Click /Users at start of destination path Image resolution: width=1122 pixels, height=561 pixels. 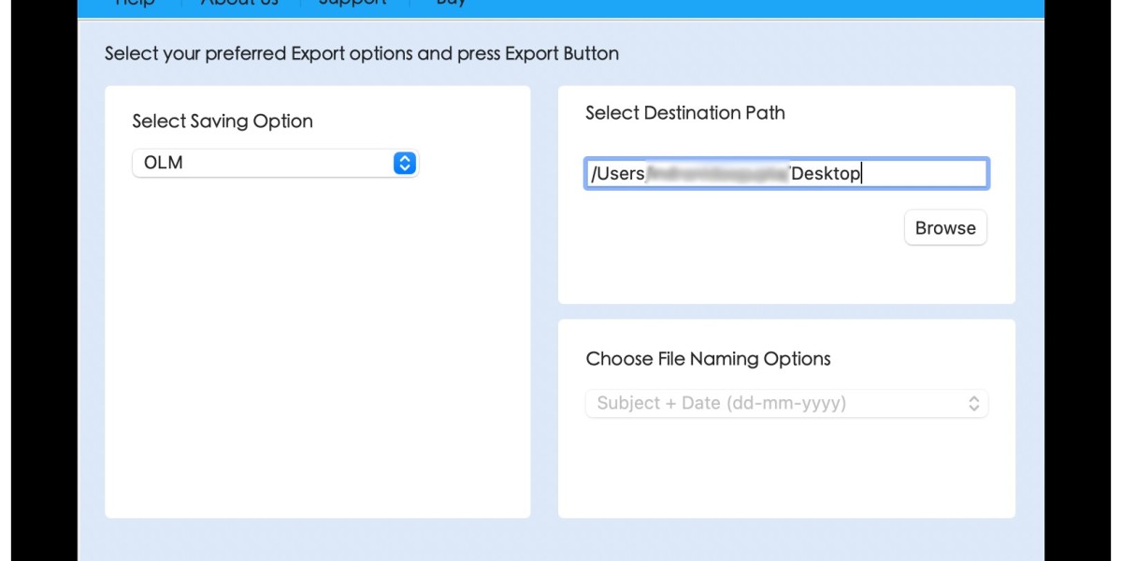coord(618,174)
